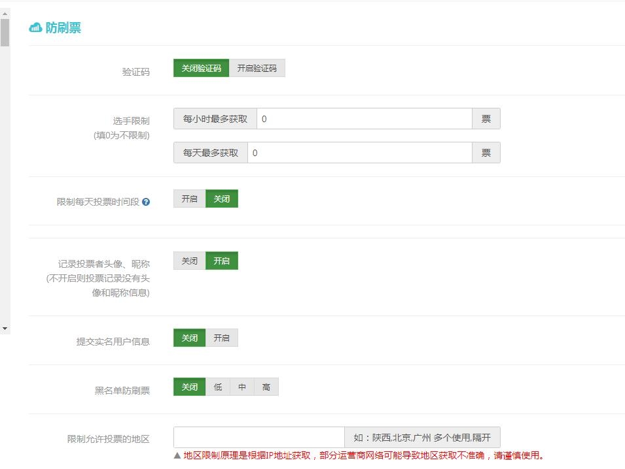This screenshot has height=469, width=625.
Task: Click the 限制允许投票的地区 text field
Action: (x=259, y=437)
